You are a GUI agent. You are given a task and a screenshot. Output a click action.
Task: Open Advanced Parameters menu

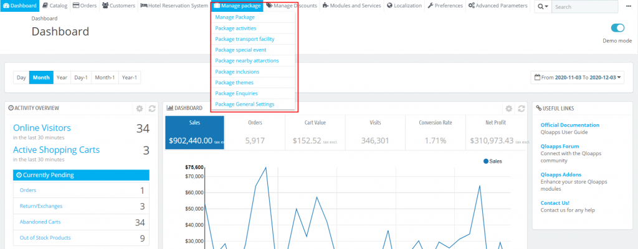[x=498, y=6]
